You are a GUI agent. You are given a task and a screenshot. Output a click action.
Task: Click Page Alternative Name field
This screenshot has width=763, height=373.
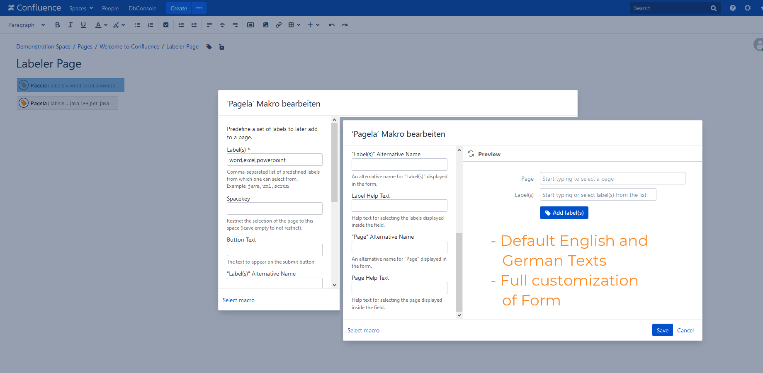[x=399, y=247]
